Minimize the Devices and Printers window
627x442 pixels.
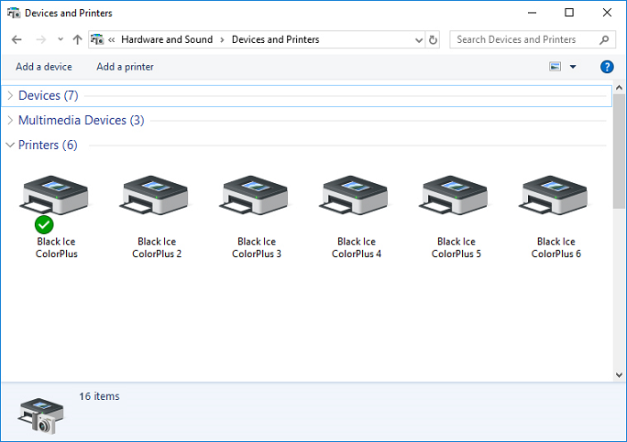[532, 13]
